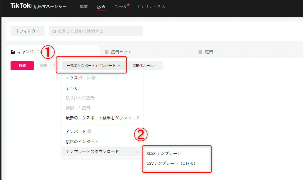The width and height of the screenshot is (303, 180).
Task: Expand the テンプレートのダウンロード submenu arrow
Action: (137, 152)
